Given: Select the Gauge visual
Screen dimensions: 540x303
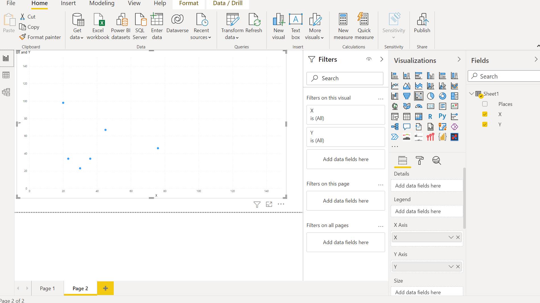Looking at the screenshot, I should pyautogui.click(x=419, y=106).
